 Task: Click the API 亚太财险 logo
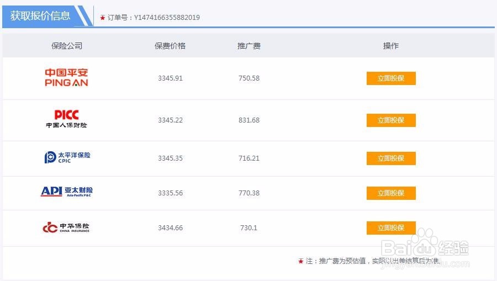[x=67, y=192]
